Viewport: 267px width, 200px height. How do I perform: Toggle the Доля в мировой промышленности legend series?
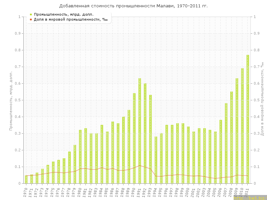(70, 19)
